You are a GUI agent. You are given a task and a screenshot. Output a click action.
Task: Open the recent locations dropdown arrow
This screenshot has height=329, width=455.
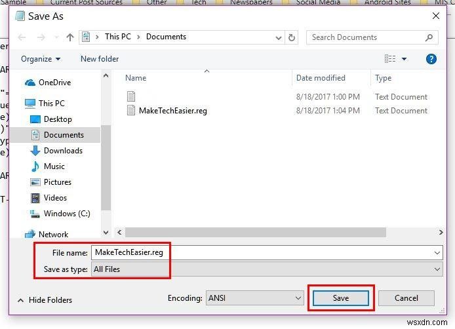point(56,37)
